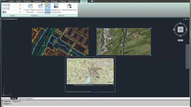Open the View ribbon tab

[46, 1]
